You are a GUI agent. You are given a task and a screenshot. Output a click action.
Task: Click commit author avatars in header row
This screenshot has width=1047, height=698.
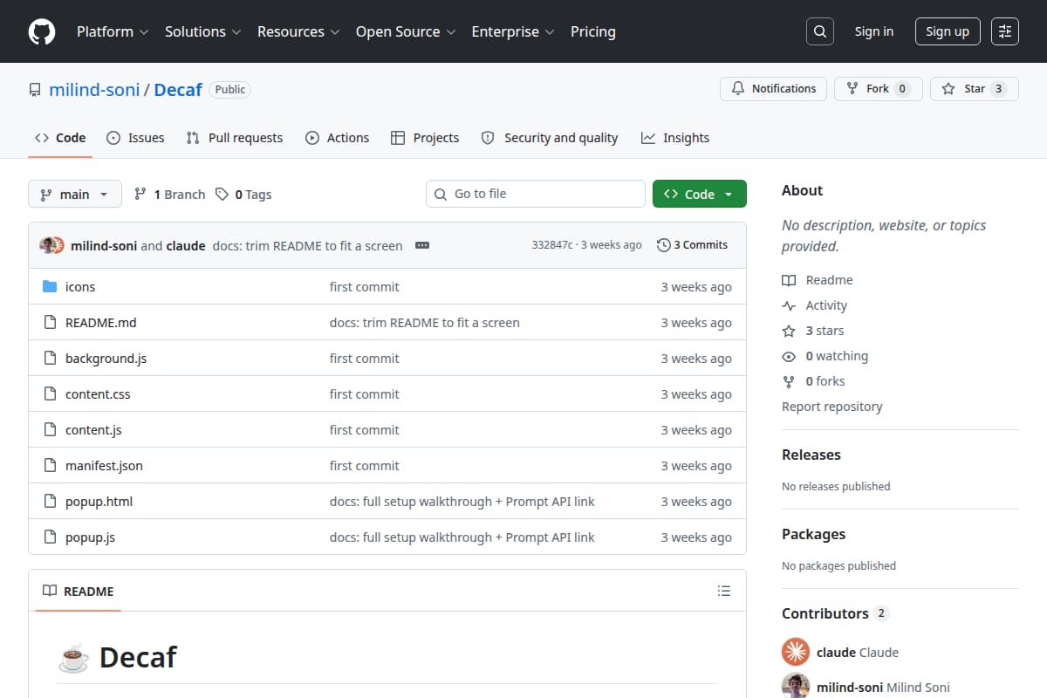[52, 245]
